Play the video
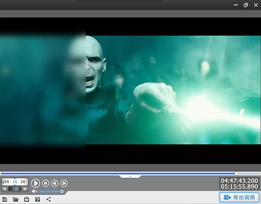The width and height of the screenshot is (261, 204). 35,183
